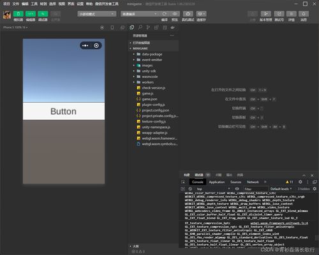This screenshot has width=319, height=255.
Task: Toggle the editor panel green button
Action: click(x=31, y=14)
